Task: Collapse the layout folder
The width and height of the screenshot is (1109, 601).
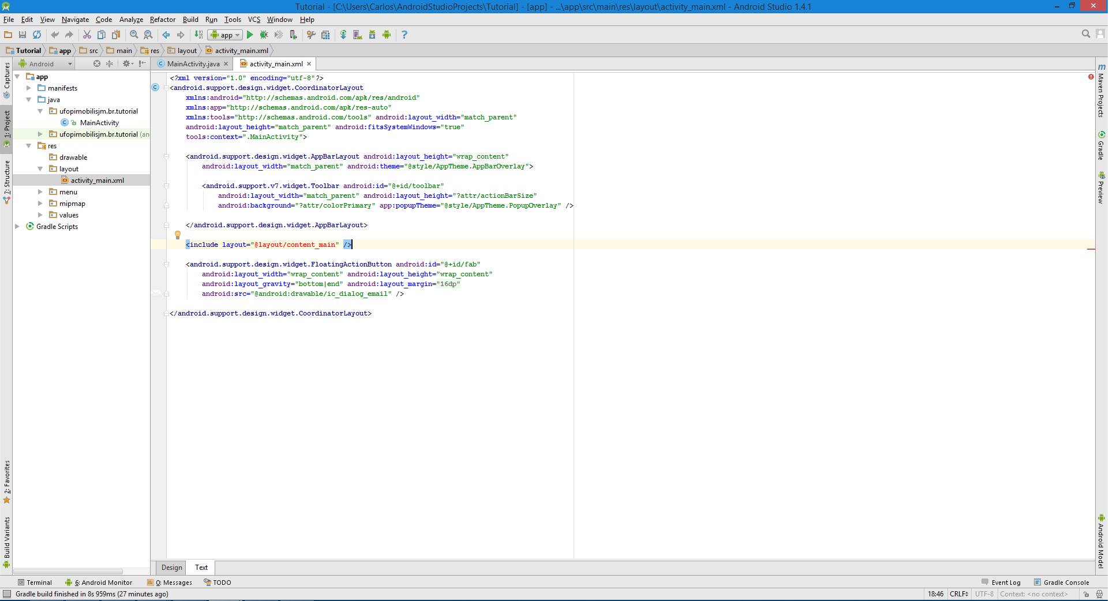Action: tap(40, 169)
